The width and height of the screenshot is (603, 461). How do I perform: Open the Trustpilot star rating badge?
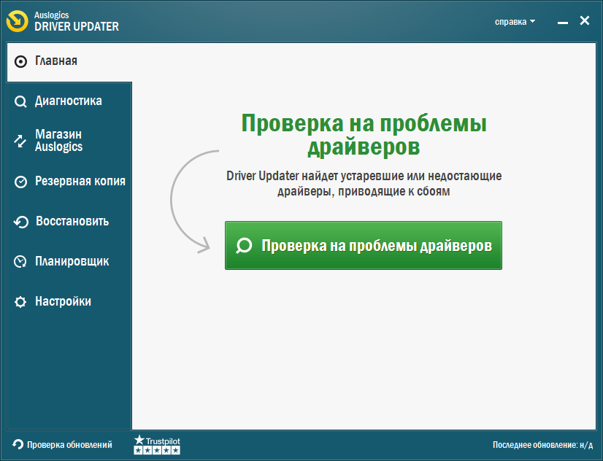point(156,445)
